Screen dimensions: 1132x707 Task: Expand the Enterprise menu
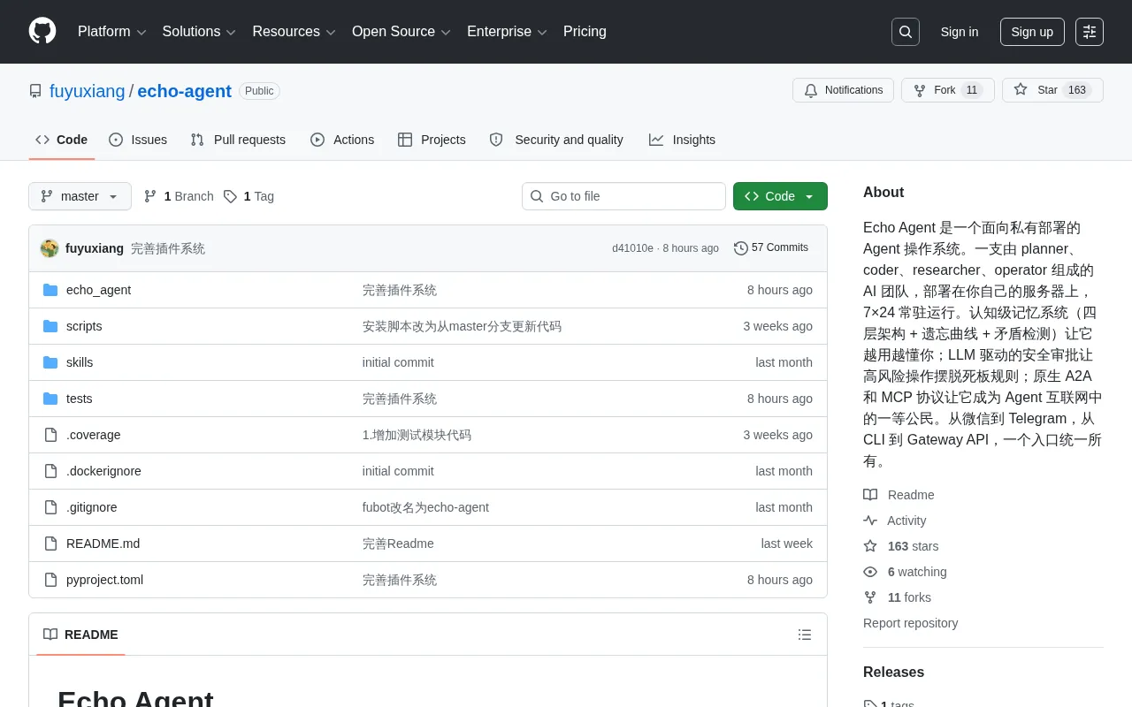coord(508,32)
